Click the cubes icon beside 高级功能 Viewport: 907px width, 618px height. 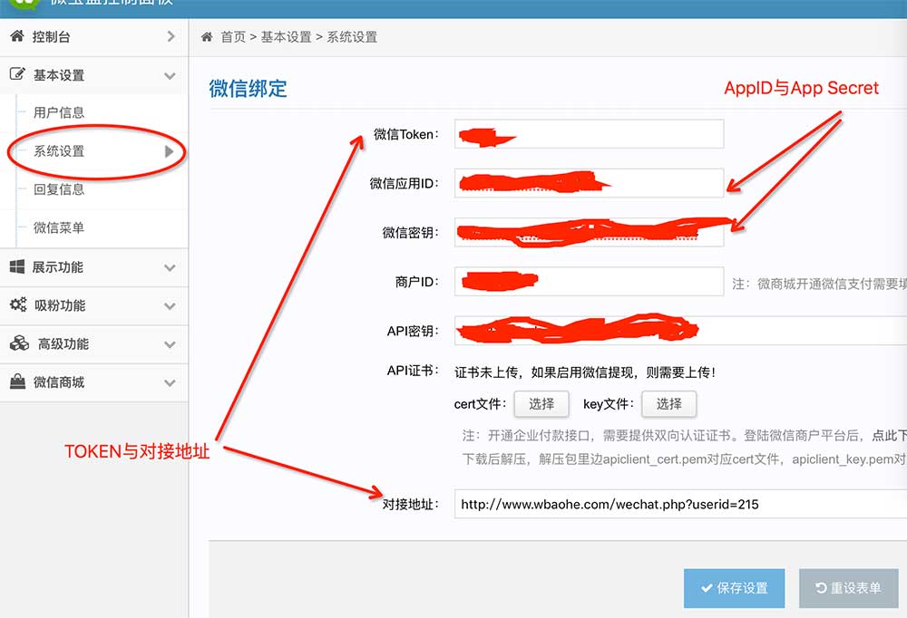(19, 343)
